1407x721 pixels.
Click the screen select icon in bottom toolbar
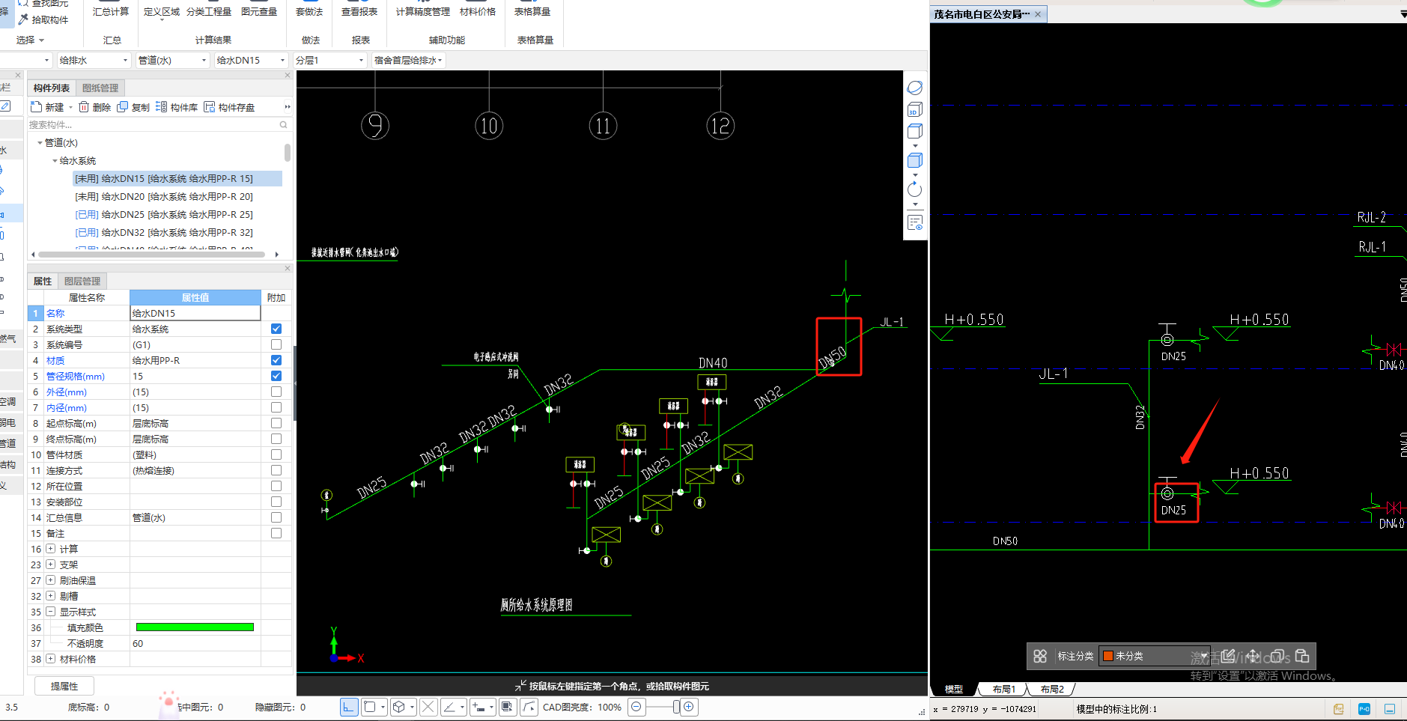508,707
